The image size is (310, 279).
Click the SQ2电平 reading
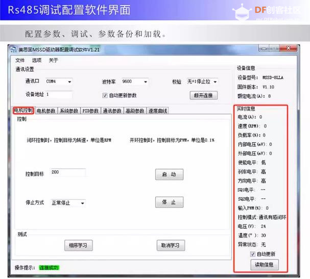pos(252,199)
